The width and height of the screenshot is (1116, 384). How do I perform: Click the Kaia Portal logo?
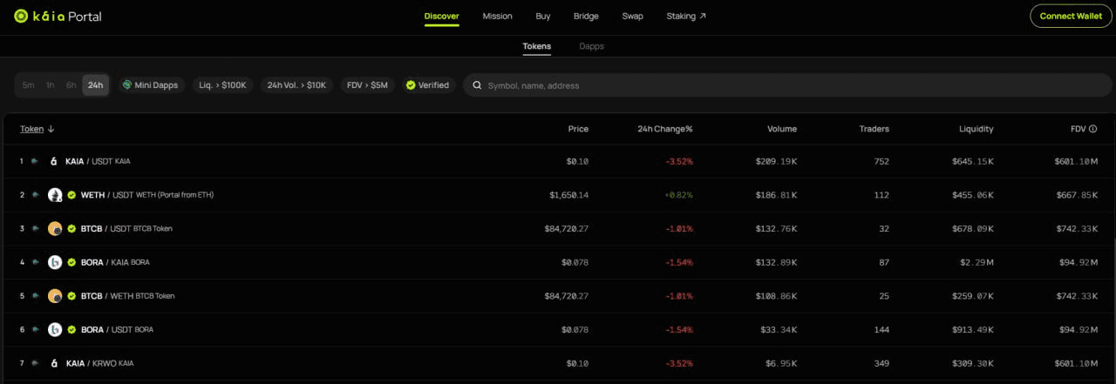pyautogui.click(x=58, y=16)
